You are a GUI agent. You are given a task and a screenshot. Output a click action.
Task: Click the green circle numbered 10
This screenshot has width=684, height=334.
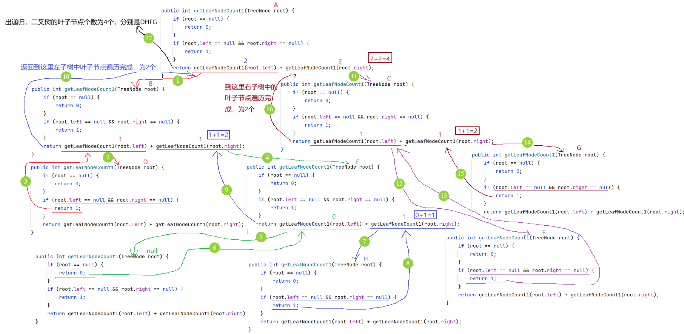tap(66, 77)
